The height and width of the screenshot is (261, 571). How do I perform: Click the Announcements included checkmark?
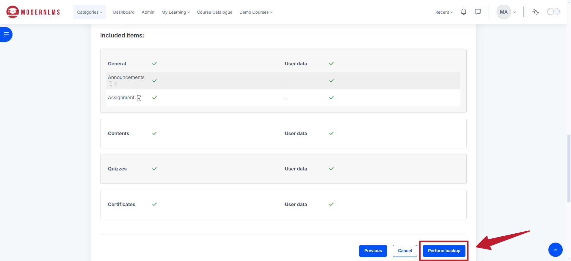154,81
